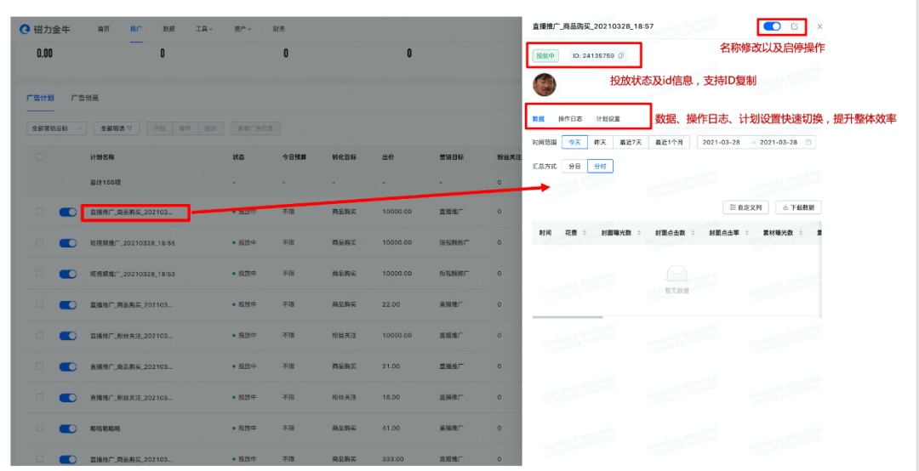Click the advertiser avatar photo in panel
Image resolution: width=919 pixels, height=471 pixels.
544,85
